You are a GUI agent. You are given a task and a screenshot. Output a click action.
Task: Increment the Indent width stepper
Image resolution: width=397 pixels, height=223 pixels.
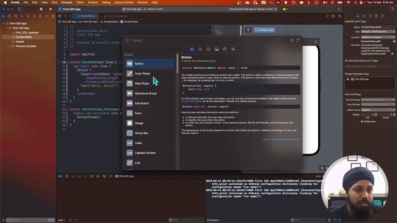coord(395,114)
